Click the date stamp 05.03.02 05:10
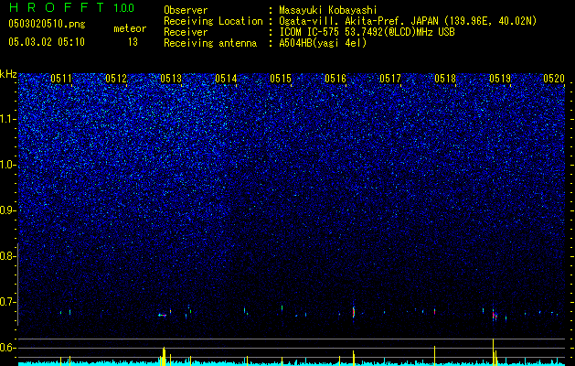The width and height of the screenshot is (575, 366). (47, 42)
